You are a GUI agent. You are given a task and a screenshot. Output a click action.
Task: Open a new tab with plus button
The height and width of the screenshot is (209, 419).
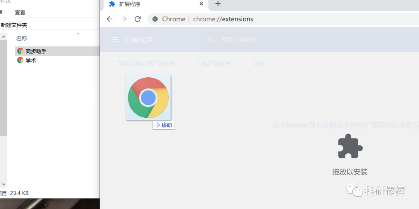218,4
